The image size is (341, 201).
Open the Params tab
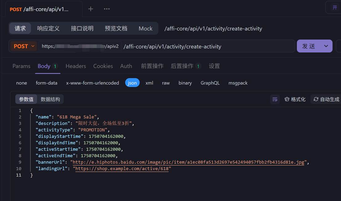(x=21, y=66)
